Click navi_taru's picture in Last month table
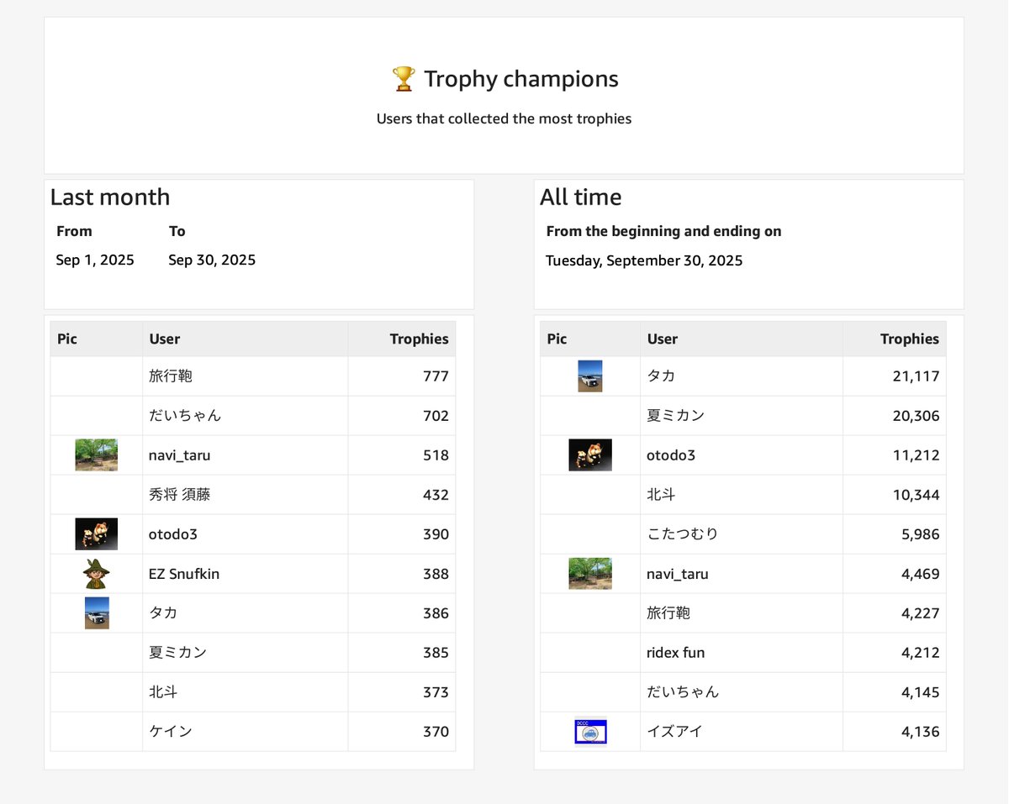 coord(96,455)
